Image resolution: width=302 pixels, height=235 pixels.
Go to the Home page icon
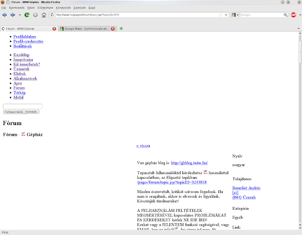pyautogui.click(x=44, y=15)
